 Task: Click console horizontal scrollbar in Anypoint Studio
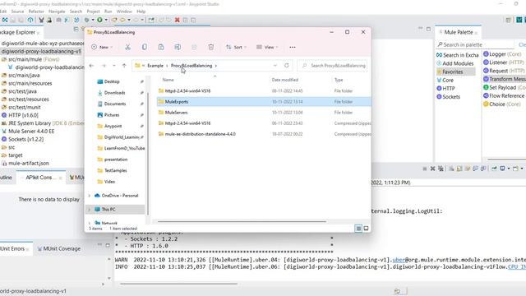click(178, 284)
